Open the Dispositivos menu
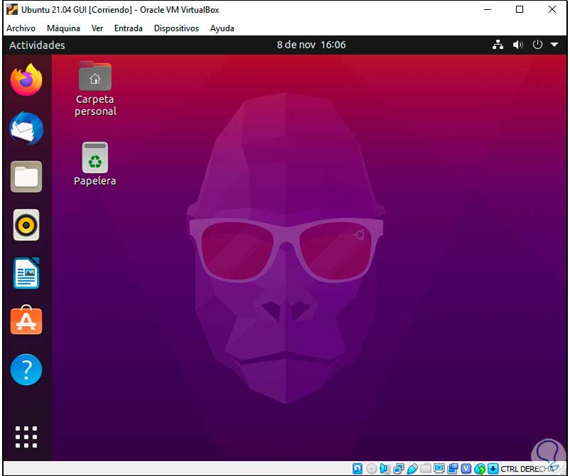The width and height of the screenshot is (570, 476). tap(176, 28)
